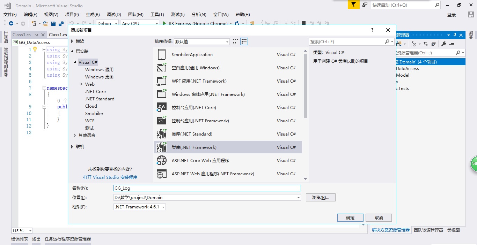Select the SmobilerApplication template icon
Viewport: 477px width, 245px height.
coord(162,55)
